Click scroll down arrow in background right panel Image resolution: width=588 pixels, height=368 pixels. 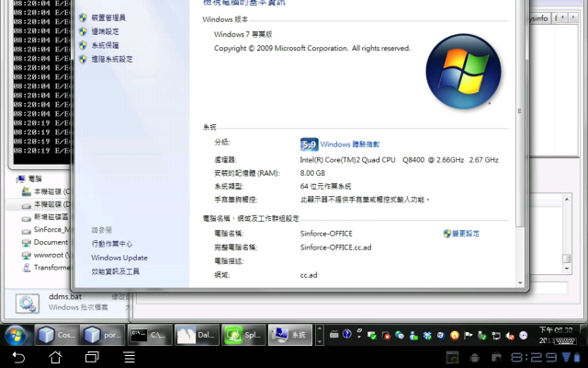567,269
